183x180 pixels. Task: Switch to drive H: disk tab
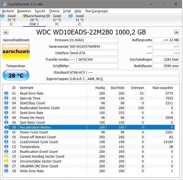(x=57, y=20)
